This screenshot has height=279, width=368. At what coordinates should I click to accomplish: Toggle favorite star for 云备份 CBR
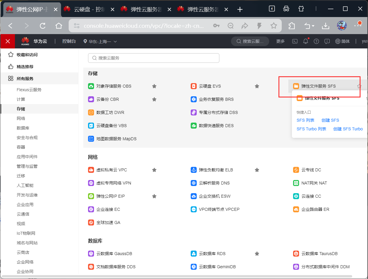click(154, 99)
